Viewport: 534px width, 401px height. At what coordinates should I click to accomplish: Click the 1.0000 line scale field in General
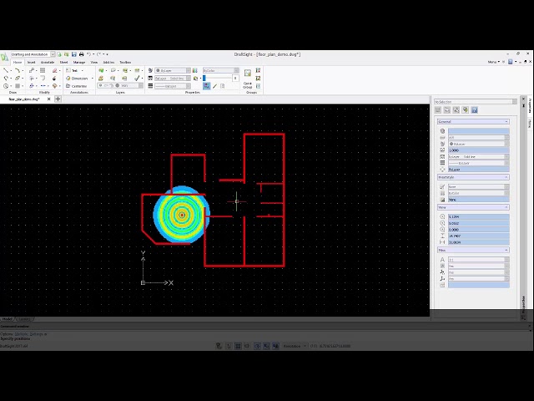pyautogui.click(x=478, y=150)
